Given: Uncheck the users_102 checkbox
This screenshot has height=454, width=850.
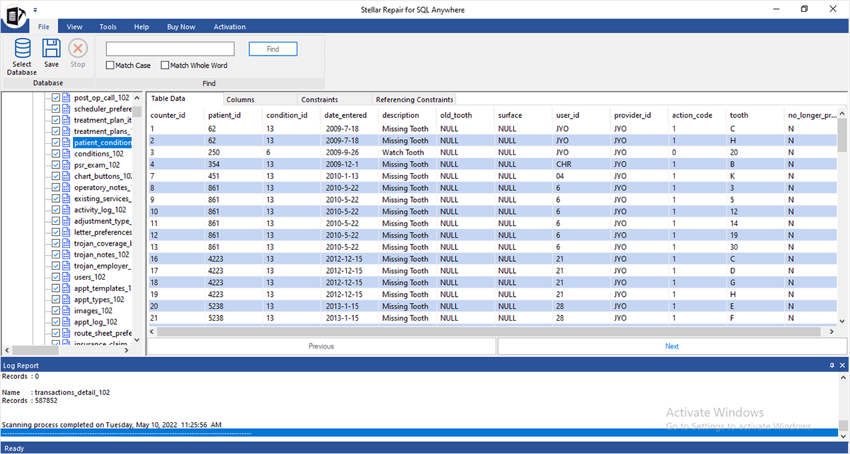Looking at the screenshot, I should [56, 277].
